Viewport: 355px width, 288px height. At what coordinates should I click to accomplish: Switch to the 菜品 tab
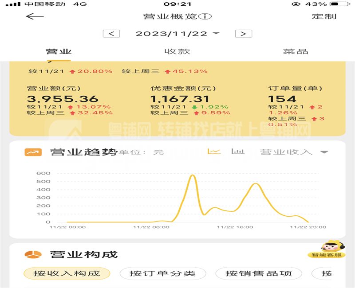pos(296,51)
